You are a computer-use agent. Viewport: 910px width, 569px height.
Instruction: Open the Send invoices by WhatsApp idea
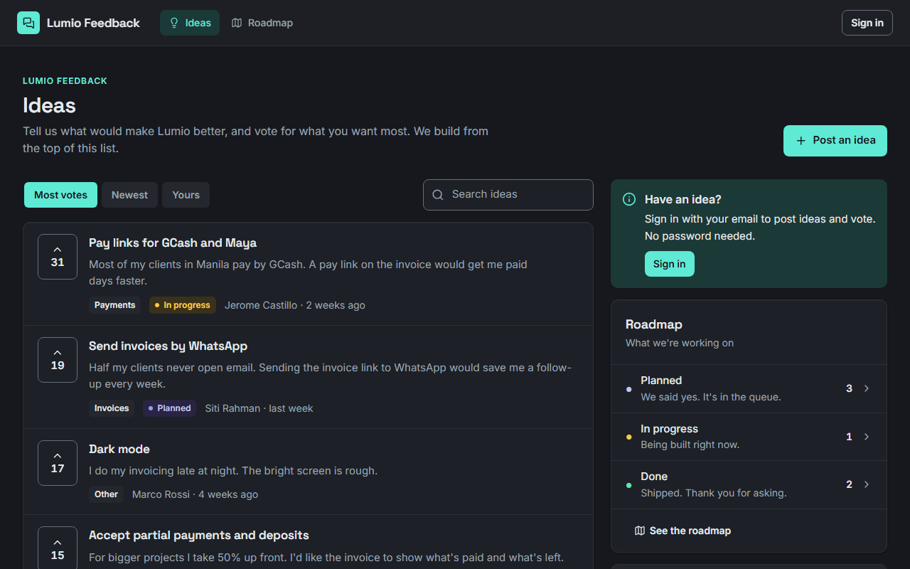[168, 346]
